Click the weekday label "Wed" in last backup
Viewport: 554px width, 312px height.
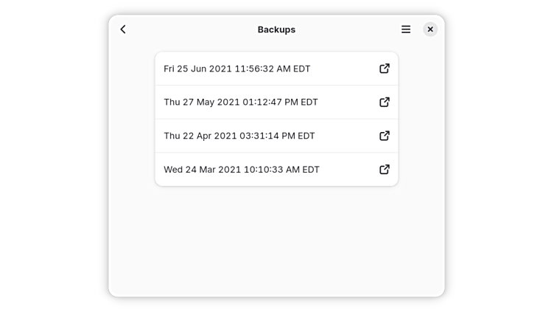click(x=173, y=170)
